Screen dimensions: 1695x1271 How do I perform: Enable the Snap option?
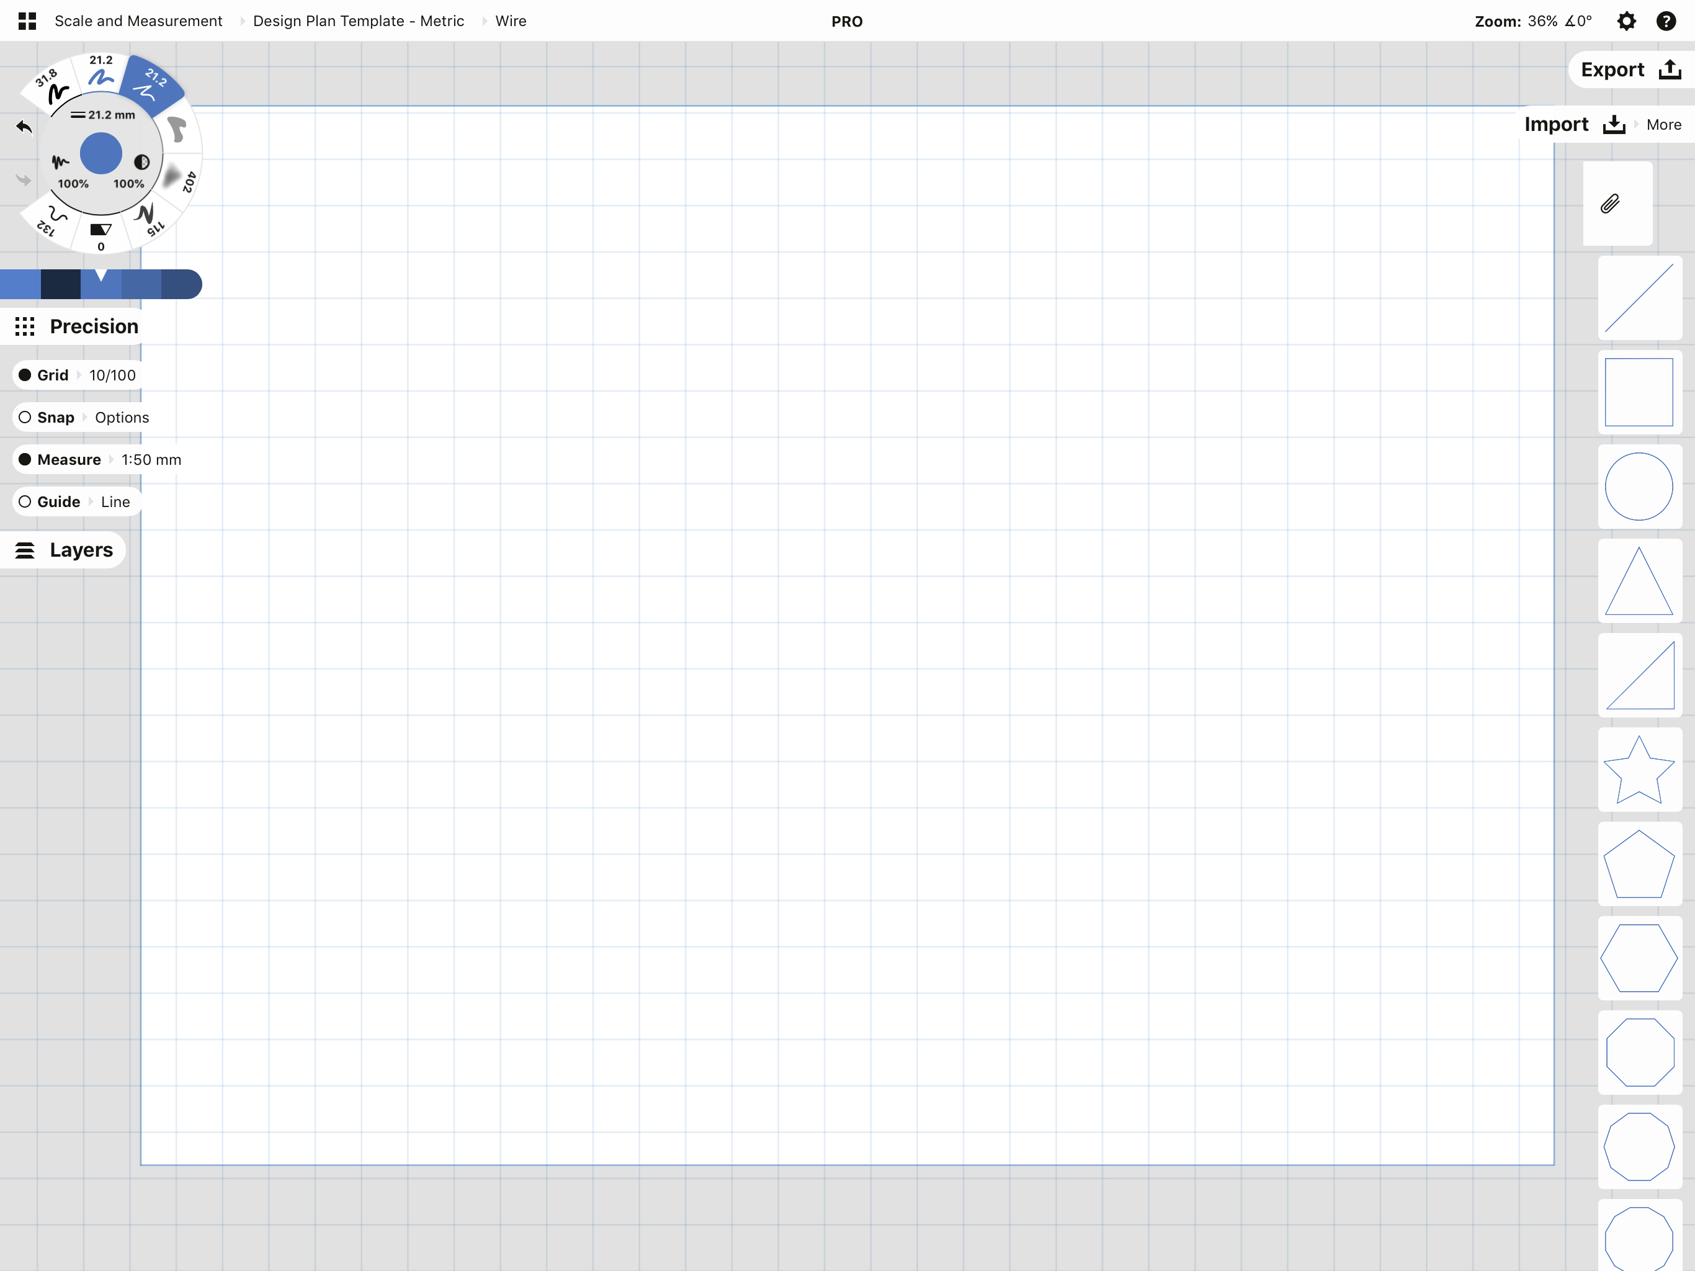(x=25, y=417)
